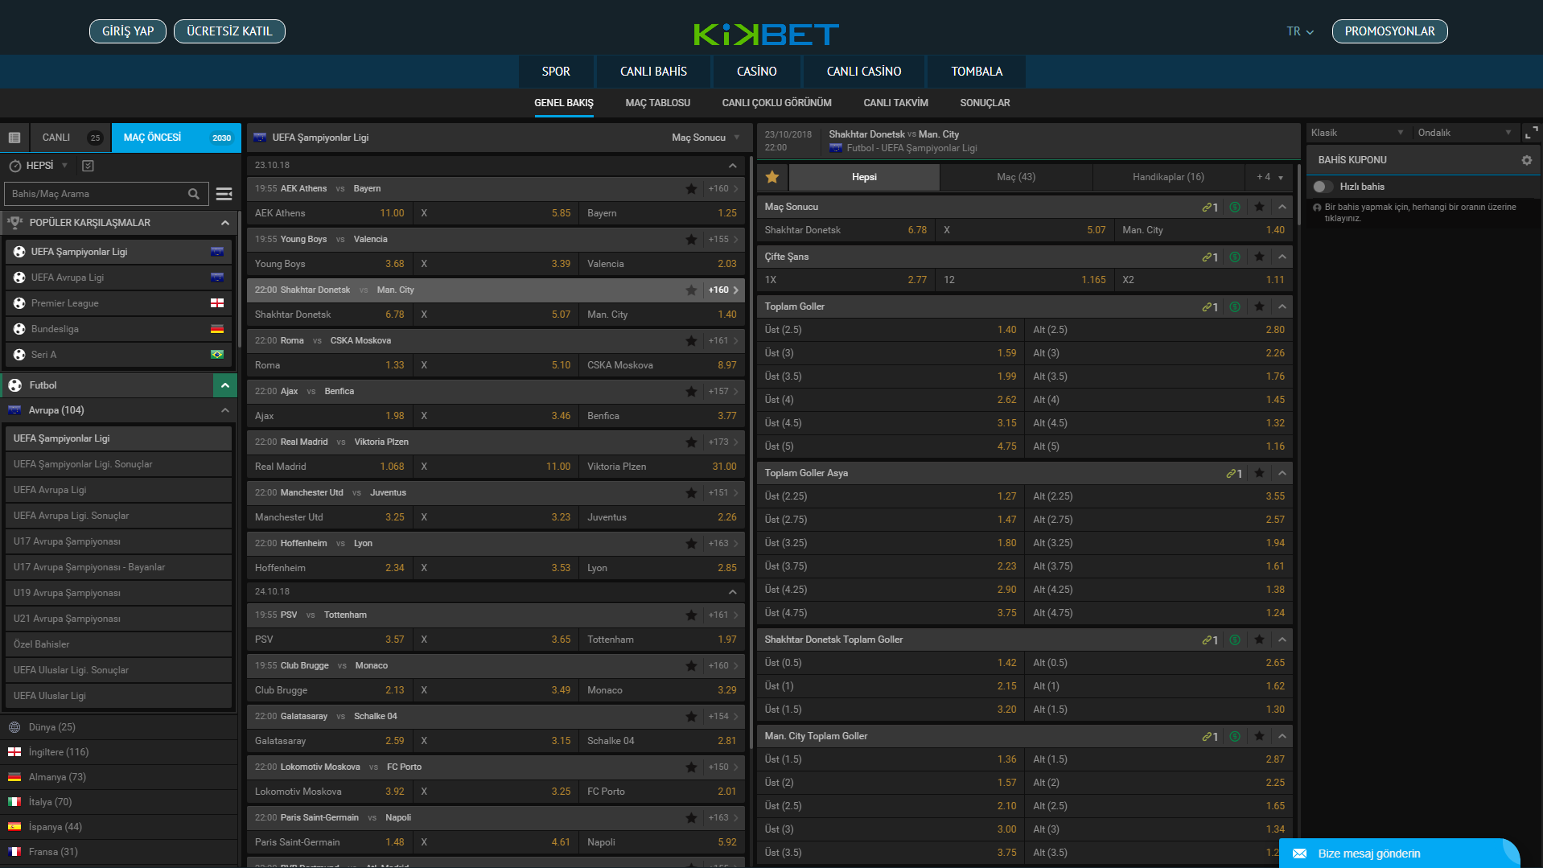
Task: Favorite the AEK Athens vs Bayern match
Action: pos(691,189)
